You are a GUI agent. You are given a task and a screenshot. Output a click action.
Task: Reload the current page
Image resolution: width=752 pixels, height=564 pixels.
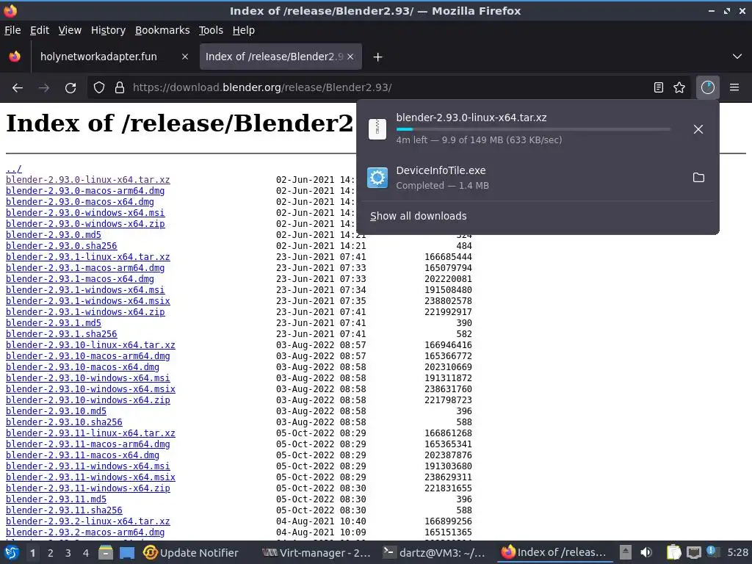pos(70,88)
